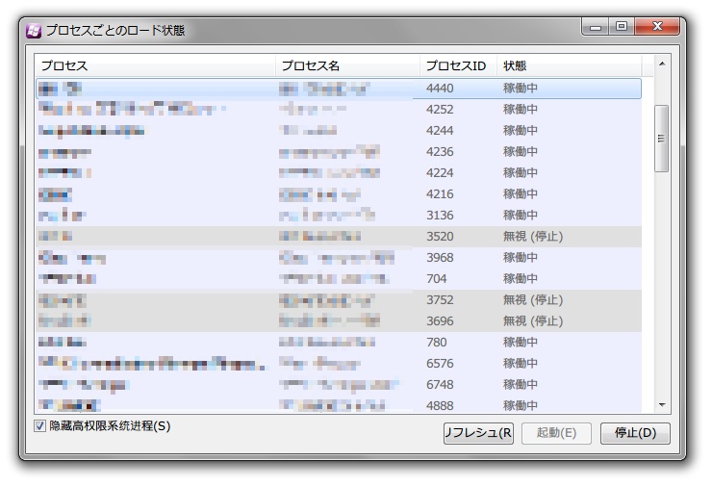Click 稼働中 status in the 6576 row
Viewport: 712px width, 486px height.
click(521, 364)
